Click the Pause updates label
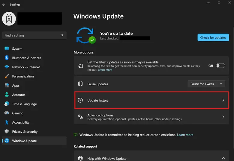The width and height of the screenshot is (234, 161). click(97, 84)
